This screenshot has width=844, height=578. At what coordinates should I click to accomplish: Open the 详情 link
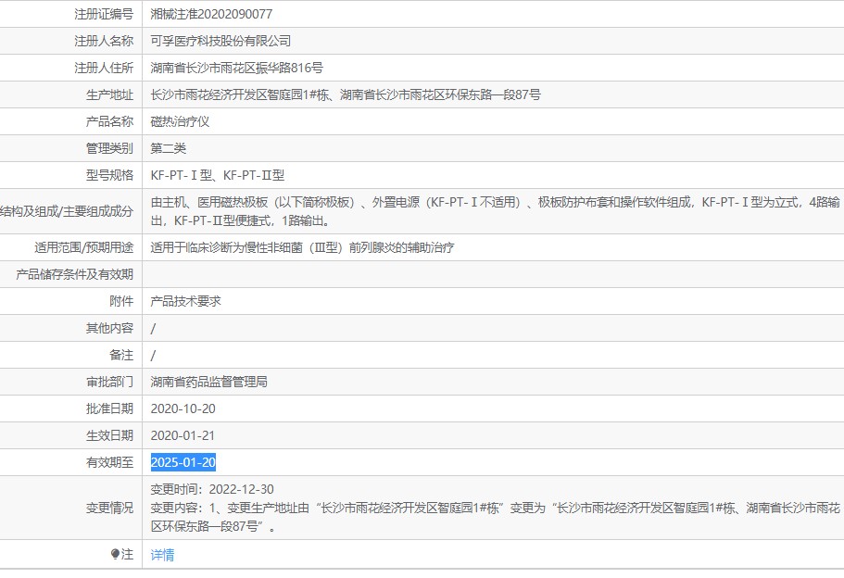click(x=162, y=554)
